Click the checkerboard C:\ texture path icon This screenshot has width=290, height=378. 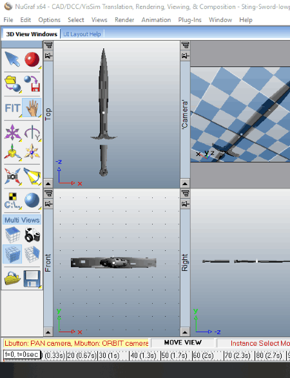point(12,201)
